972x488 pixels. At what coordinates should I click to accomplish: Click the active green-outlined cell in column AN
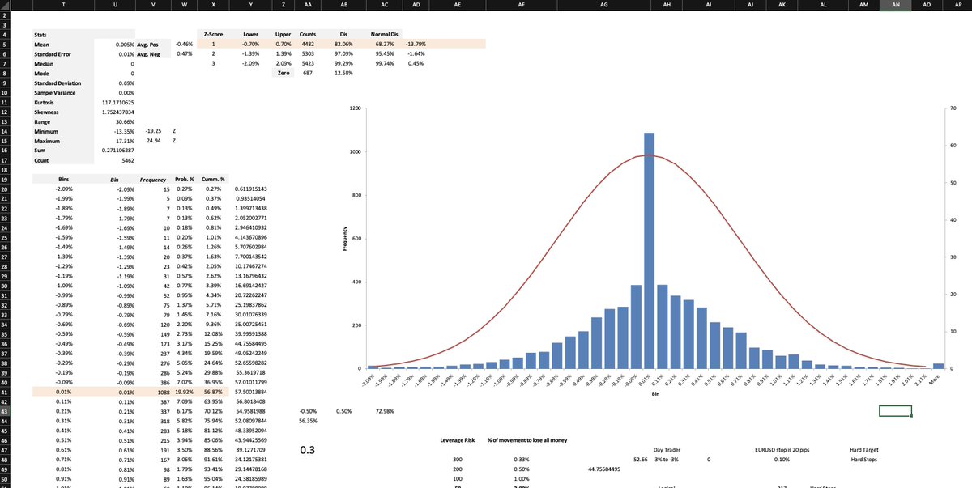[x=895, y=411]
